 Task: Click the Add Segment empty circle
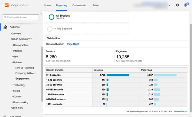click(50, 29)
